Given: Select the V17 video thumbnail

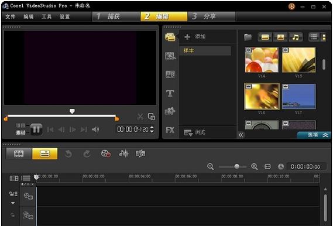Looking at the screenshot, I should [298, 97].
